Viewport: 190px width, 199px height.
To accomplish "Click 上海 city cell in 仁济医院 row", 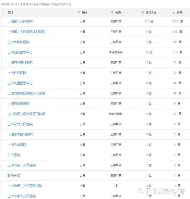I will click(82, 155).
